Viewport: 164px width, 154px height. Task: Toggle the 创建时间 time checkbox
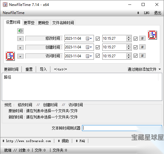(136, 47)
